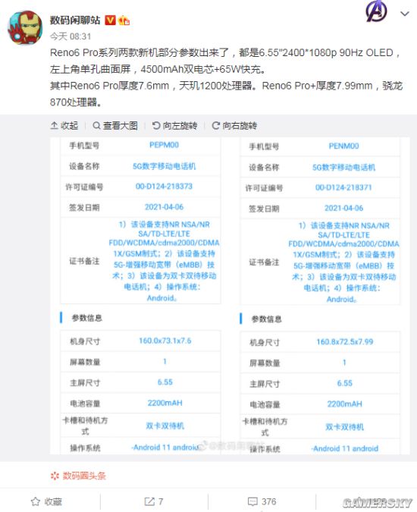Viewport: 417px width, 512px height.
Task: Click the left Android 11 android value
Action: pyautogui.click(x=165, y=448)
